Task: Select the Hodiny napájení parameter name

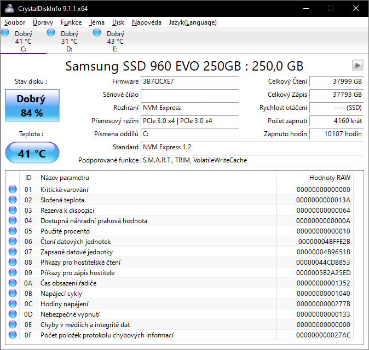Action: [64, 304]
